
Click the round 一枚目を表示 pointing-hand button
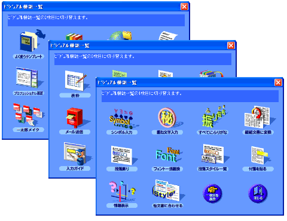pyautogui.click(x=212, y=194)
